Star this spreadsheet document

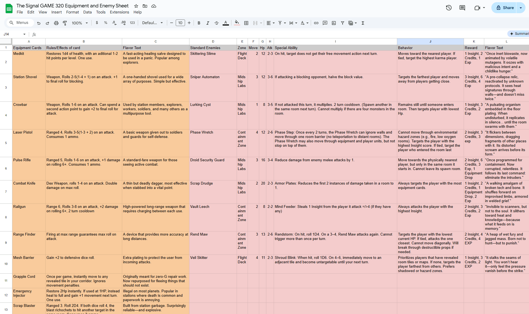coord(136,6)
